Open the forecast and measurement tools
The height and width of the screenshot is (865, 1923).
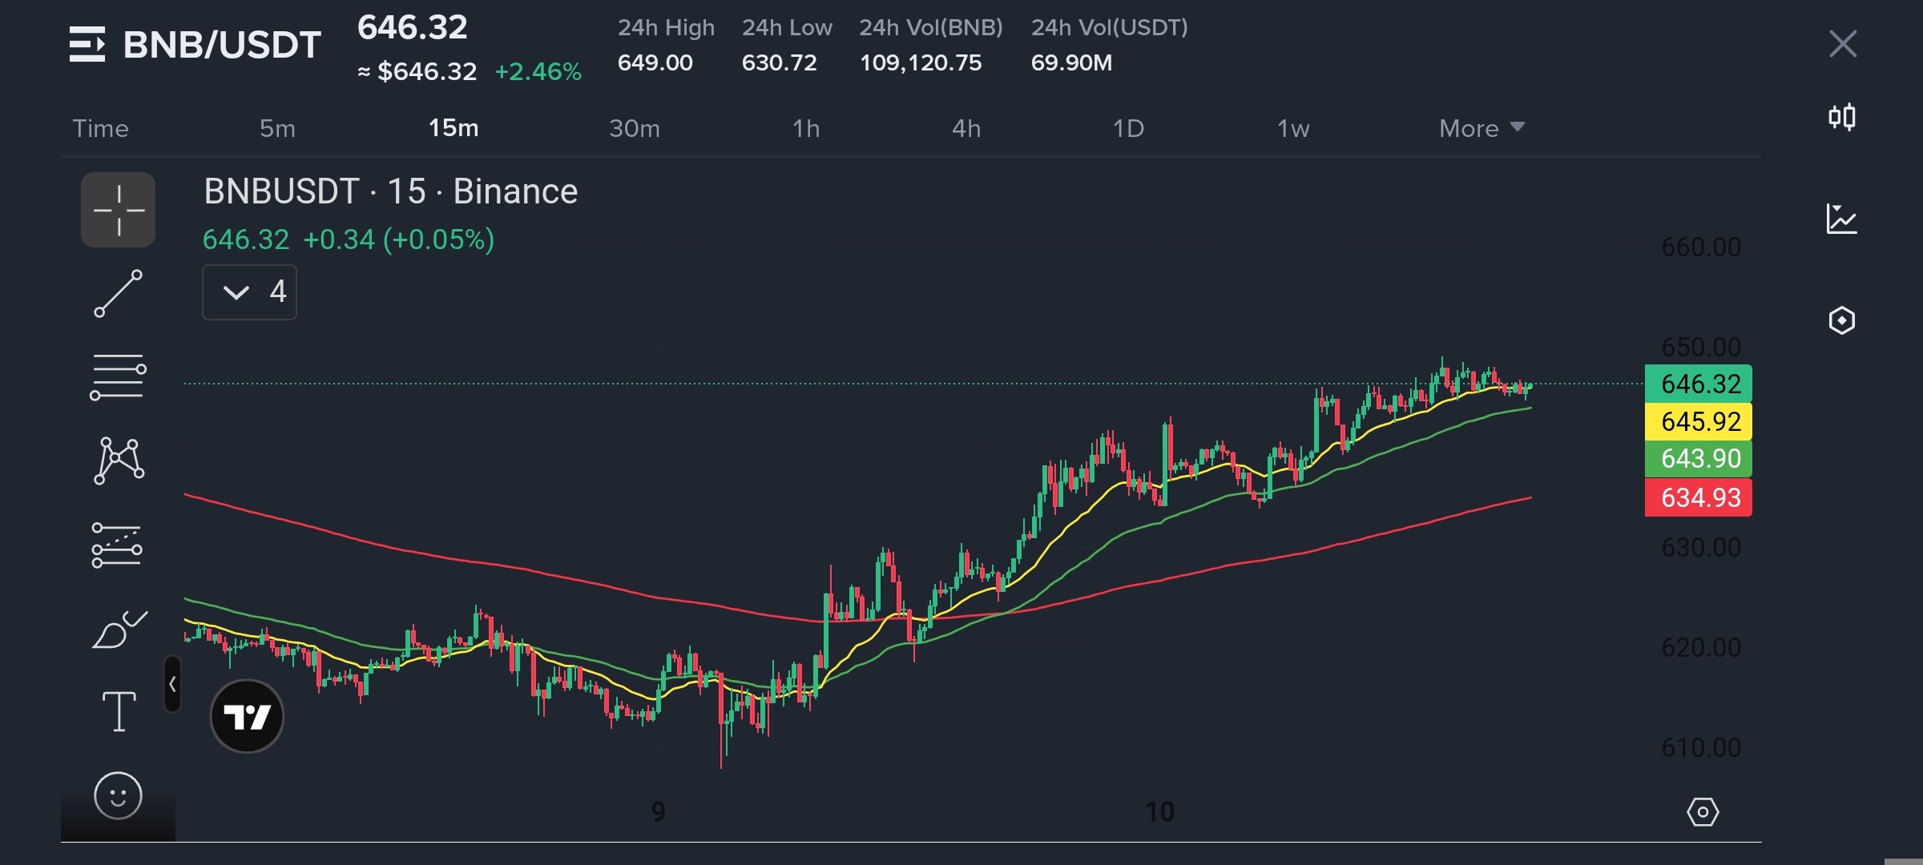pos(117,545)
